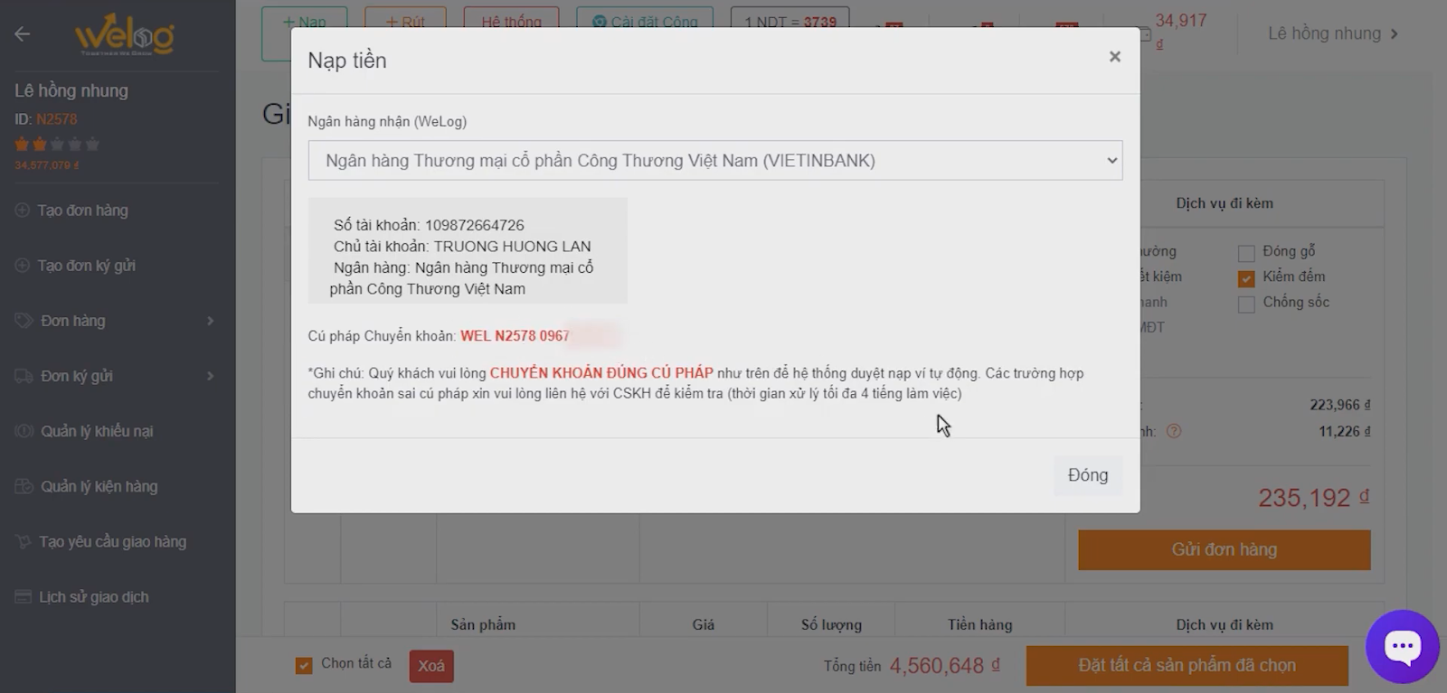Click account number 109872664726
The image size is (1447, 693).
point(474,225)
